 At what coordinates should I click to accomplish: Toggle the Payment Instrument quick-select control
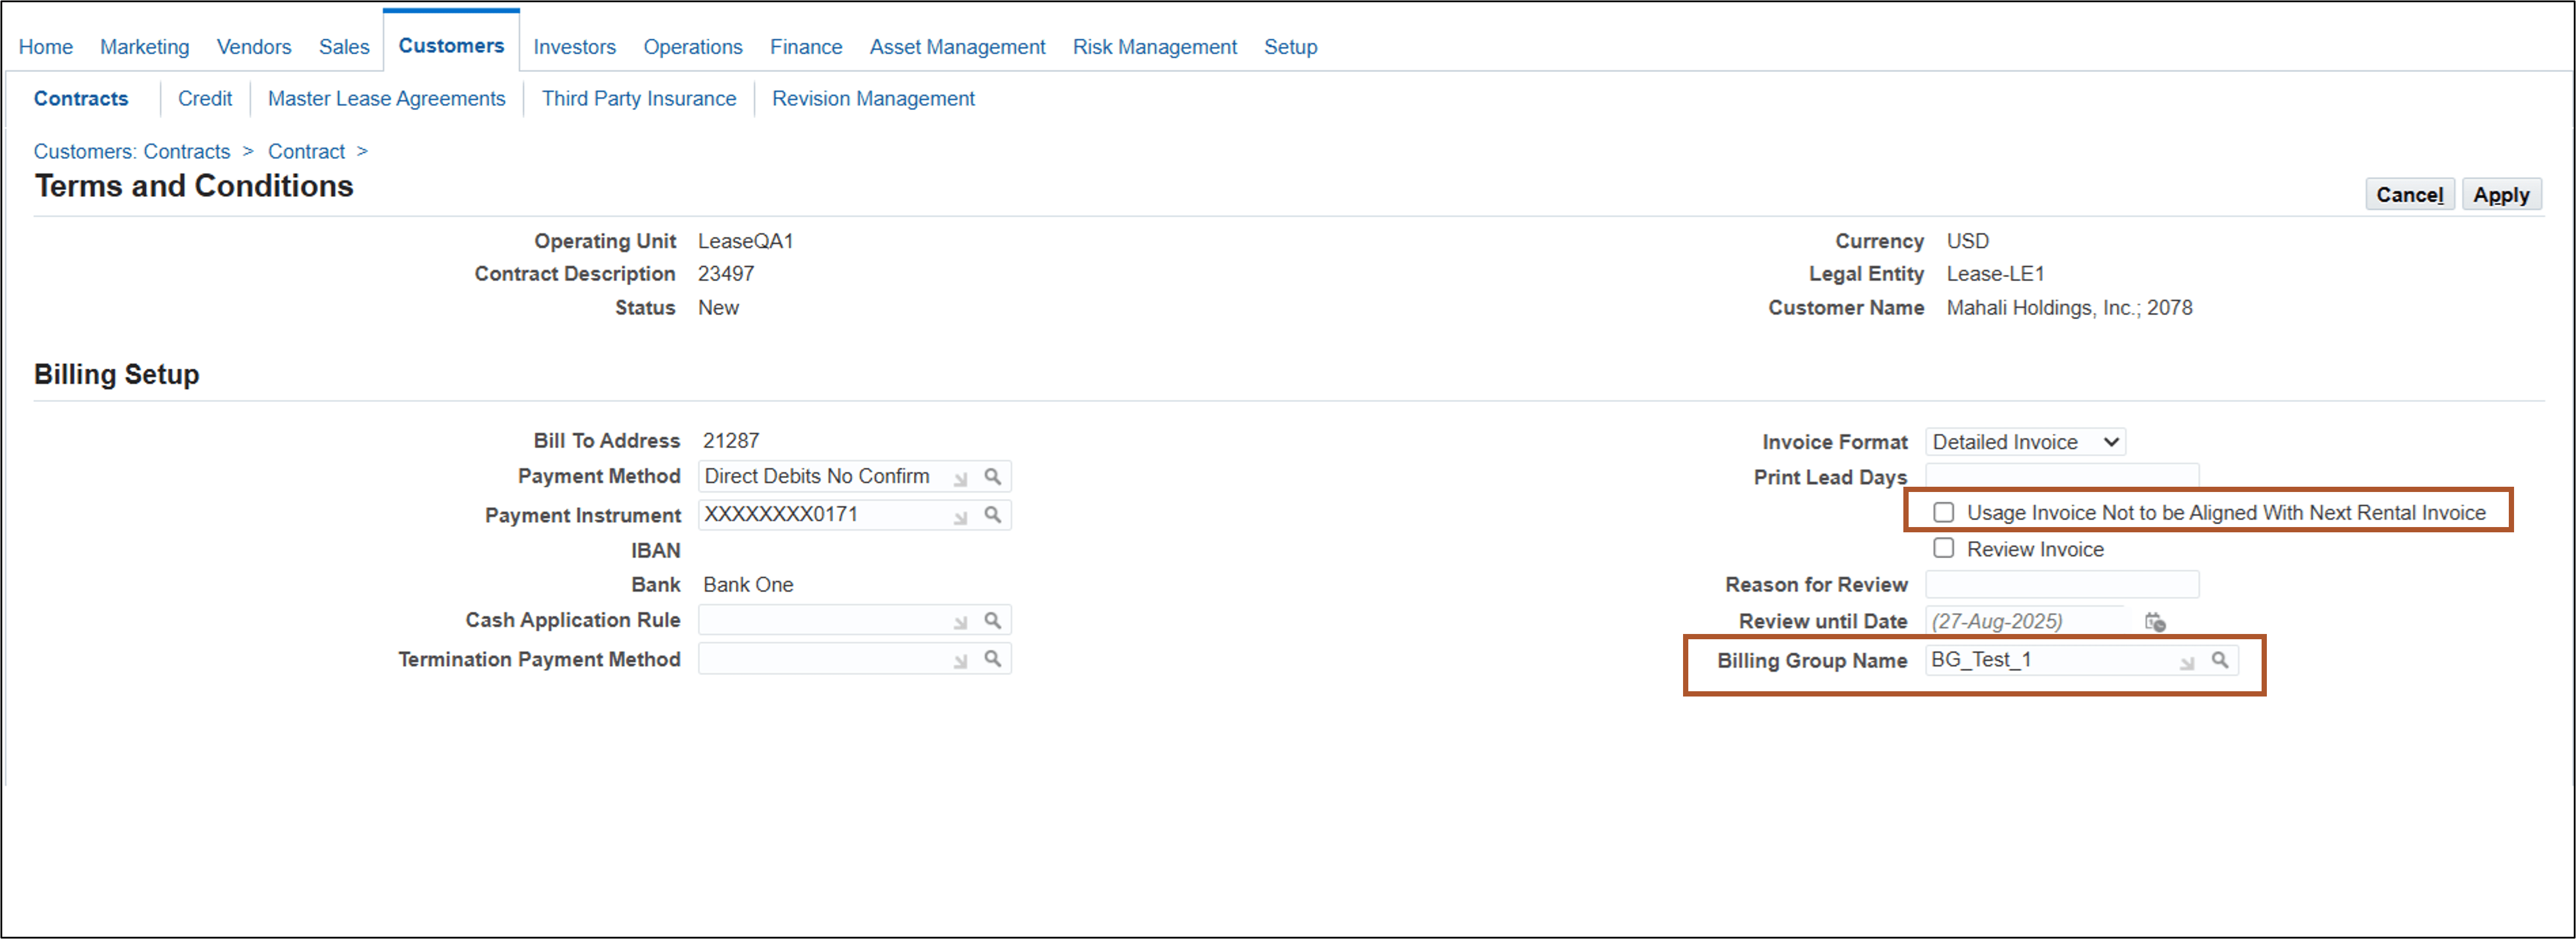[x=960, y=517]
